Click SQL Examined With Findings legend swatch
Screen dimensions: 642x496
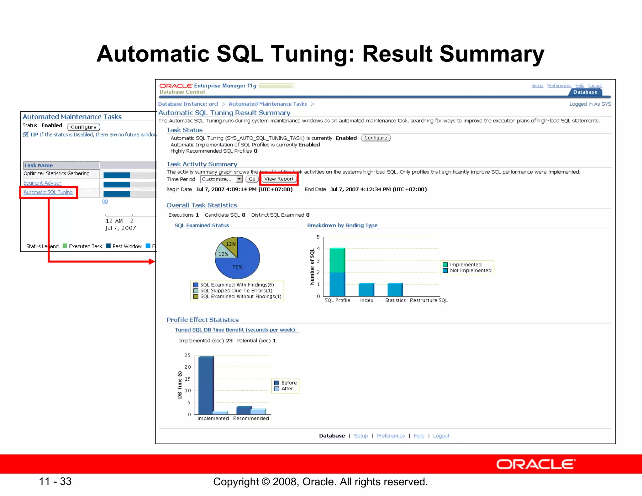(196, 285)
